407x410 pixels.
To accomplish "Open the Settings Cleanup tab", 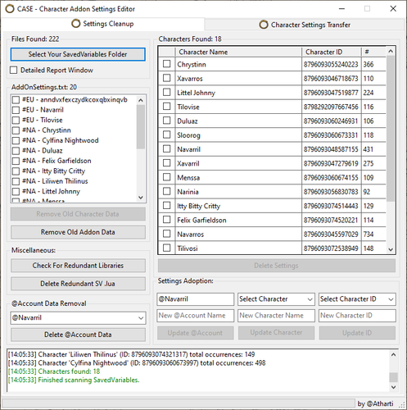I will pyautogui.click(x=102, y=24).
